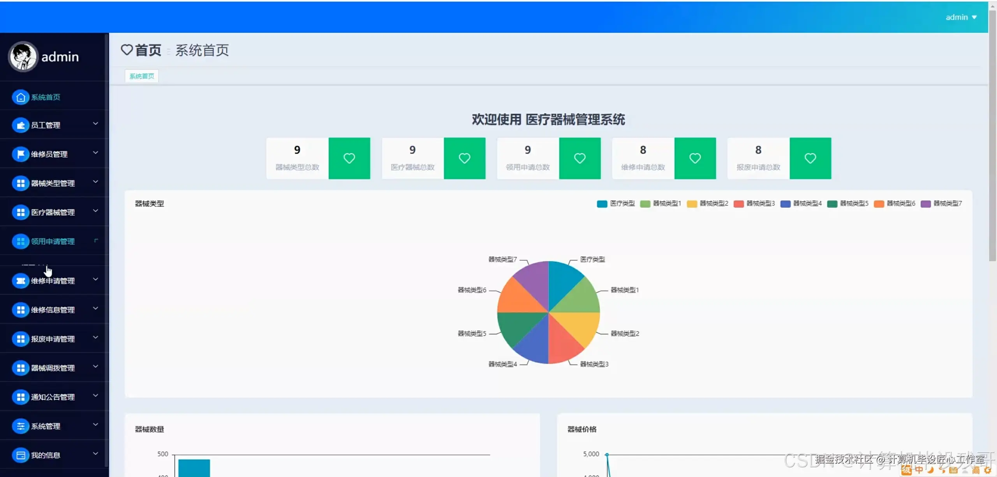Click the admin avatar picture in sidebar

pos(23,57)
